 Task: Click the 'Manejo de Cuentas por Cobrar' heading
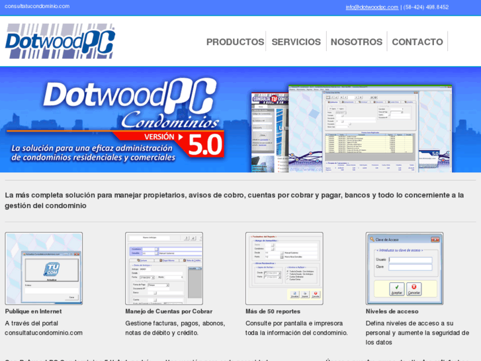tap(169, 311)
